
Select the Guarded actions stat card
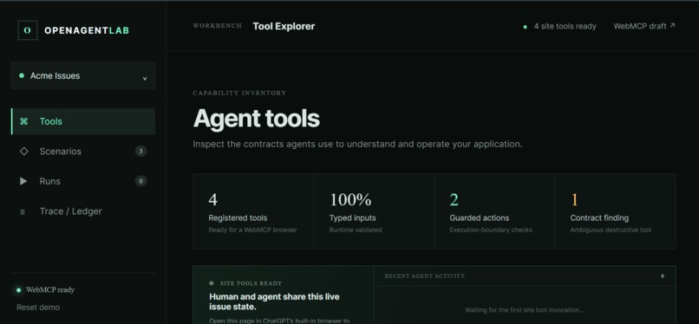pos(494,211)
